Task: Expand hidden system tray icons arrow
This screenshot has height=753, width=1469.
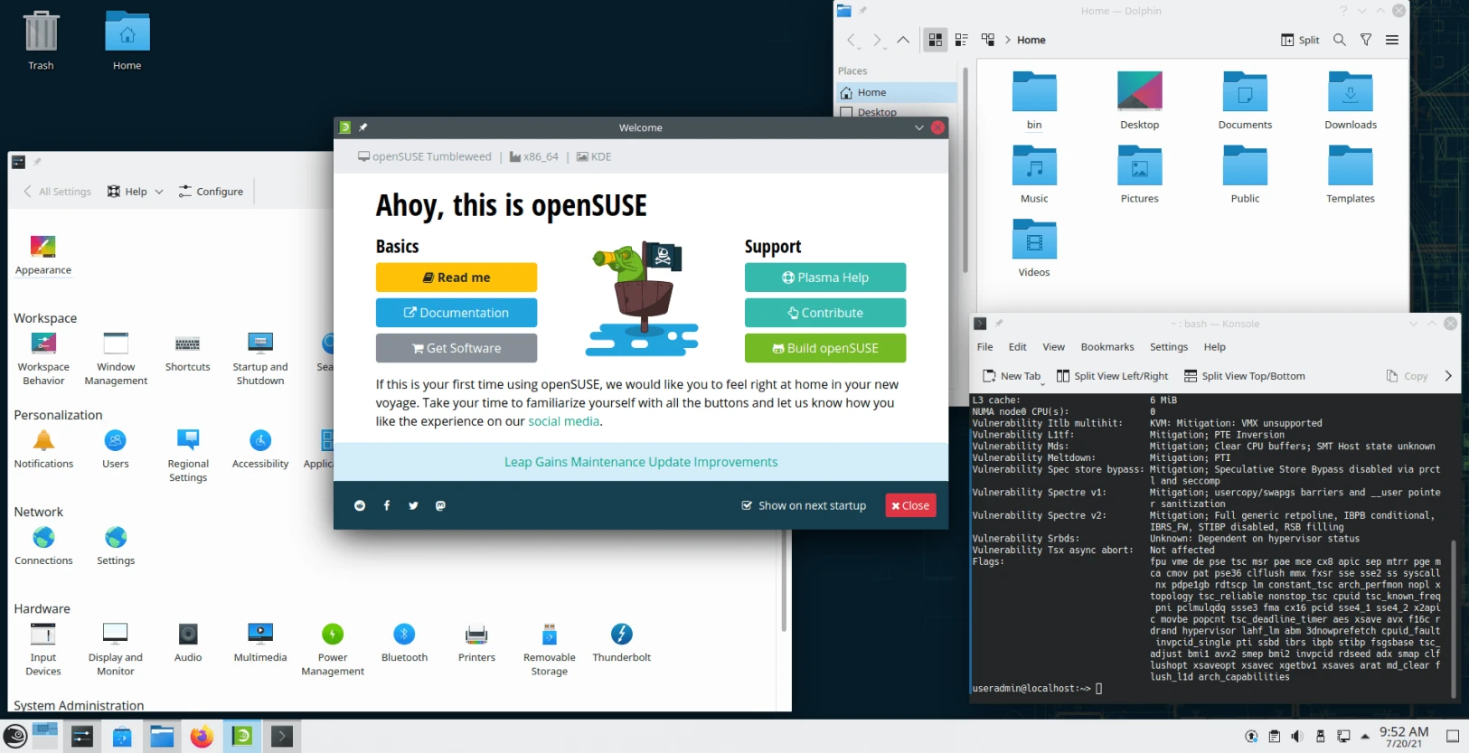Action: 1365,737
